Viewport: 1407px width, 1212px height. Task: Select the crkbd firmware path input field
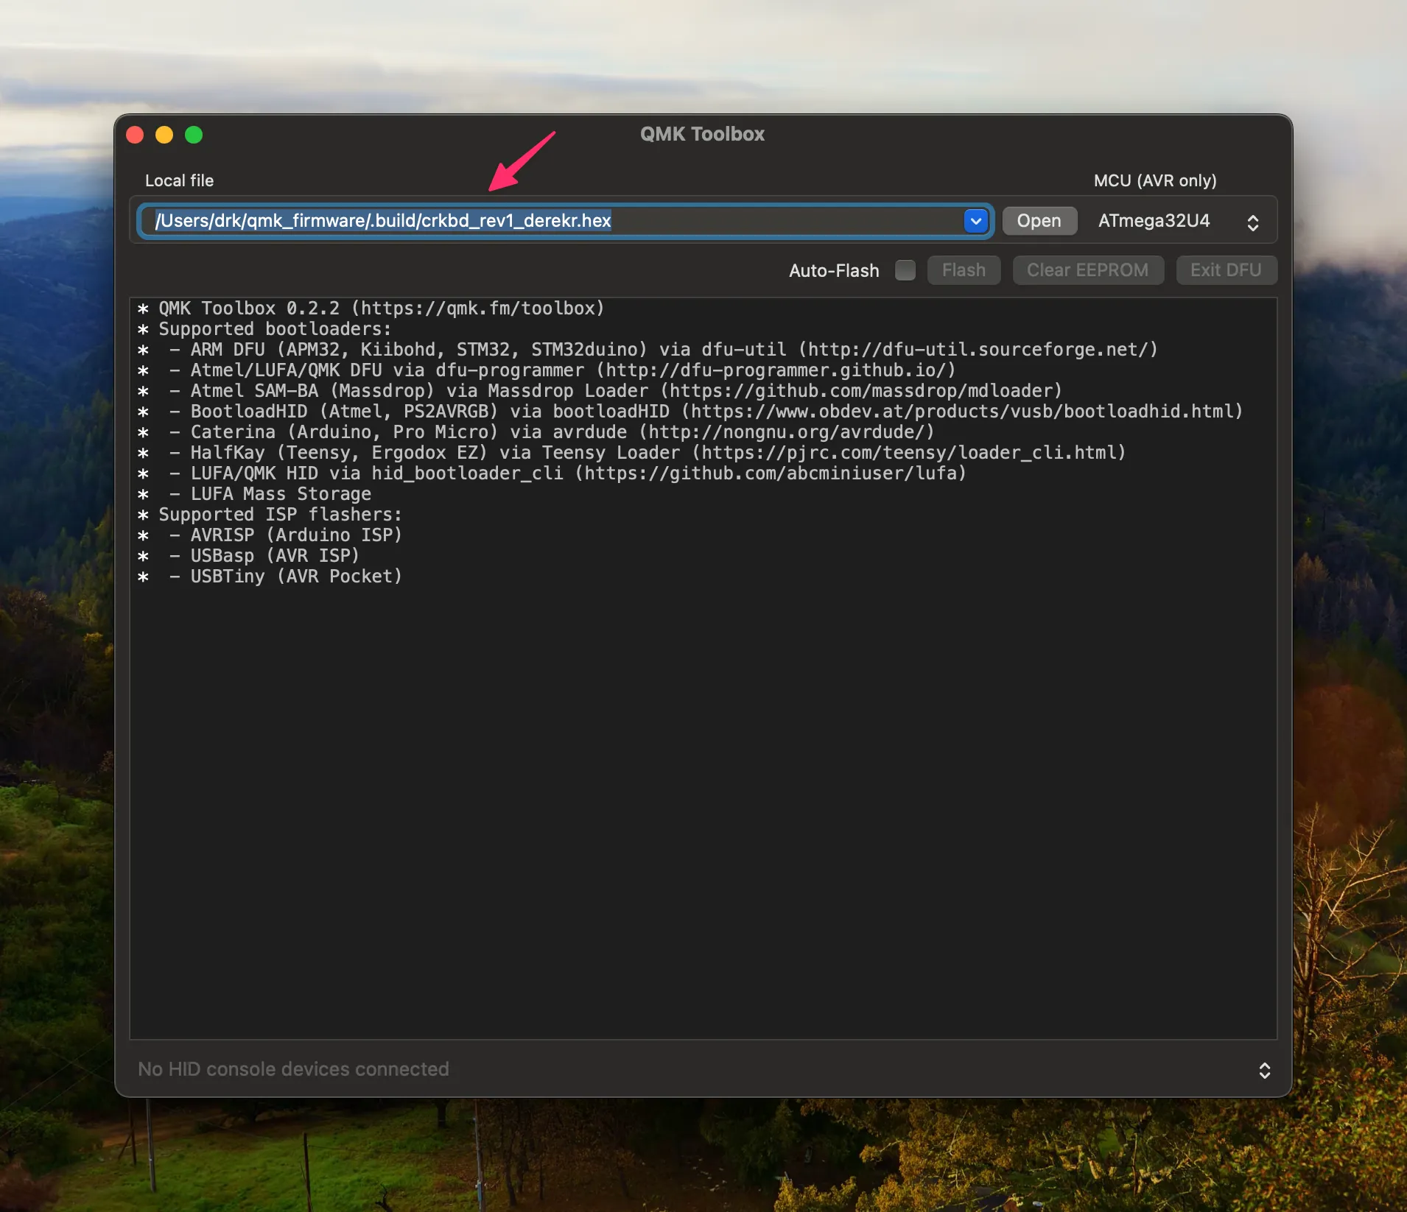516,221
